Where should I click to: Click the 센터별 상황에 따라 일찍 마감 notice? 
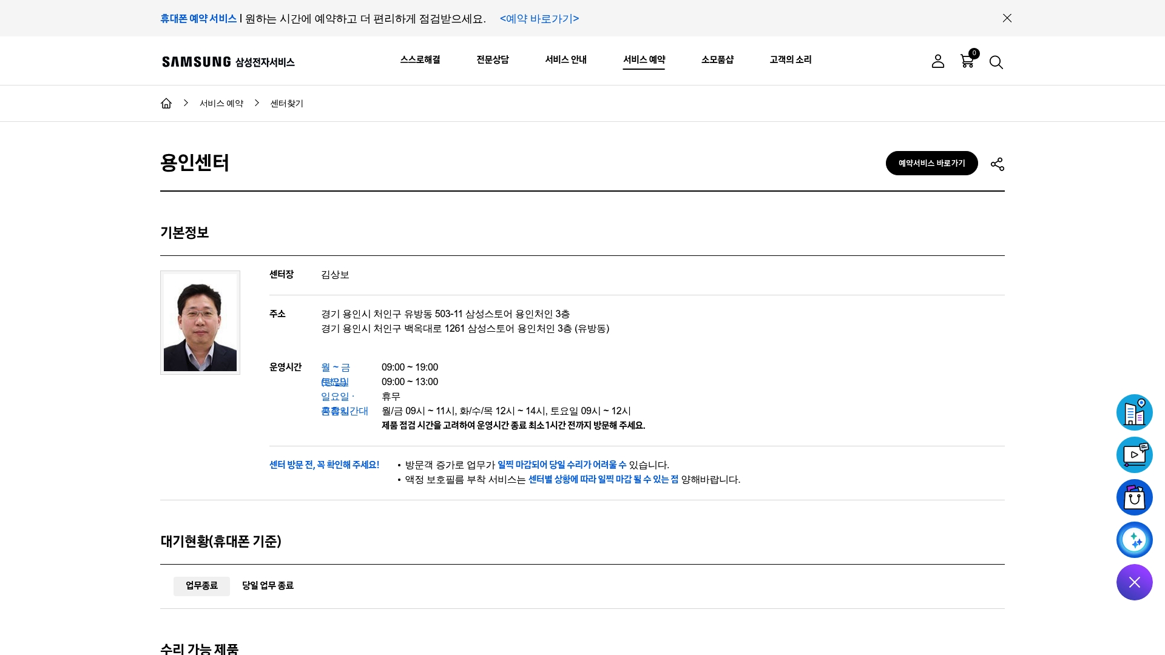pos(603,480)
